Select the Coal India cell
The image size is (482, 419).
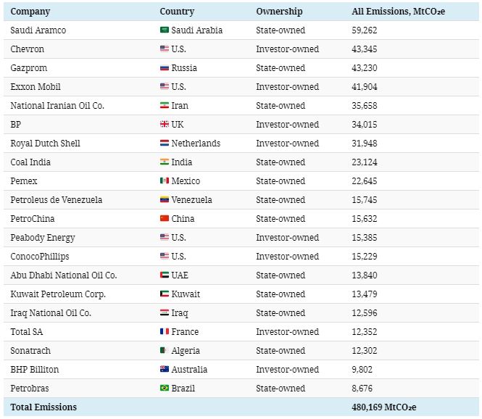(x=30, y=162)
